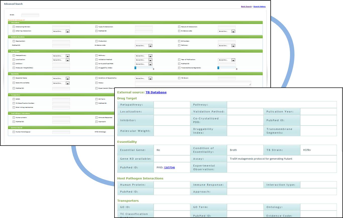The image size is (343, 218).
Task: Click the Transporters section arrow icon
Action: [9, 95]
